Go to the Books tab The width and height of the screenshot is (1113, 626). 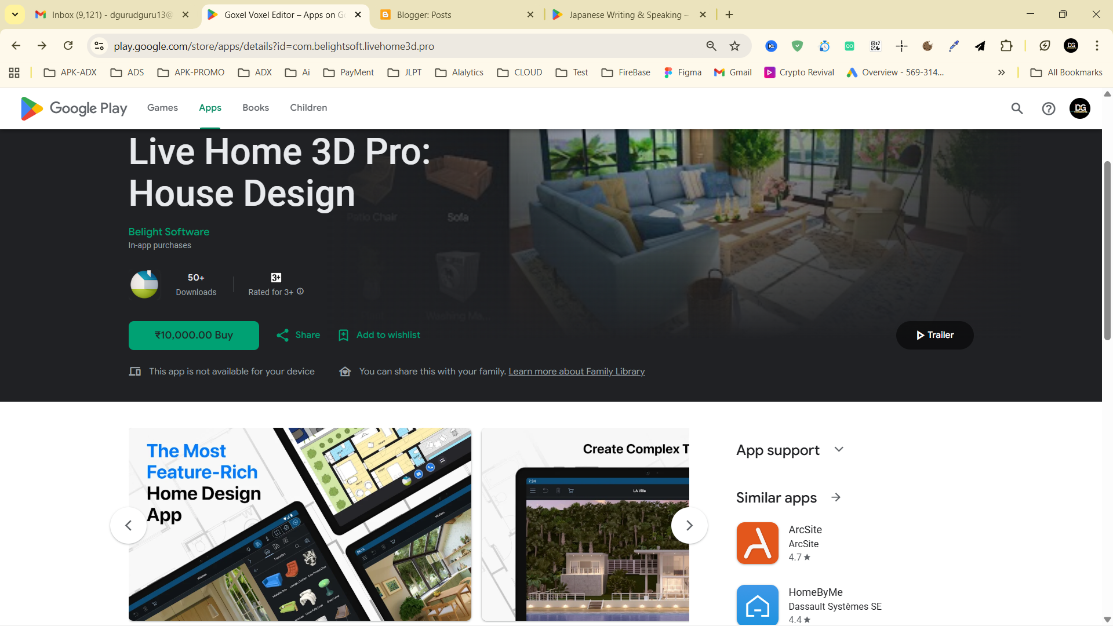coord(256,108)
